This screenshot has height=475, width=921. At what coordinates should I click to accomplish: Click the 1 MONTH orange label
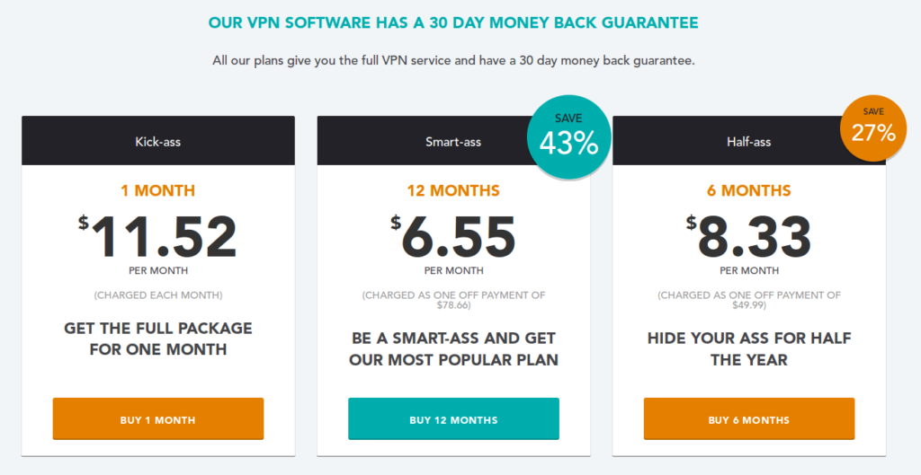tap(158, 190)
